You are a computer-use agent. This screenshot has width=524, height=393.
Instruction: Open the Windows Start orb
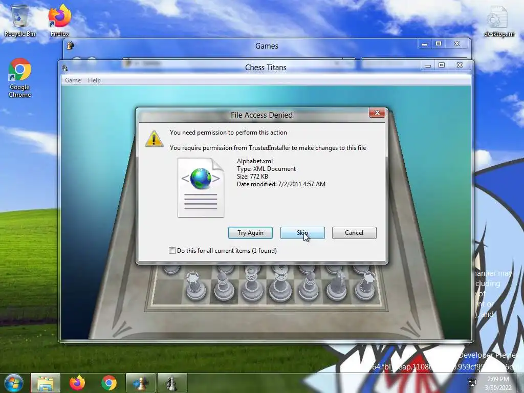[14, 383]
